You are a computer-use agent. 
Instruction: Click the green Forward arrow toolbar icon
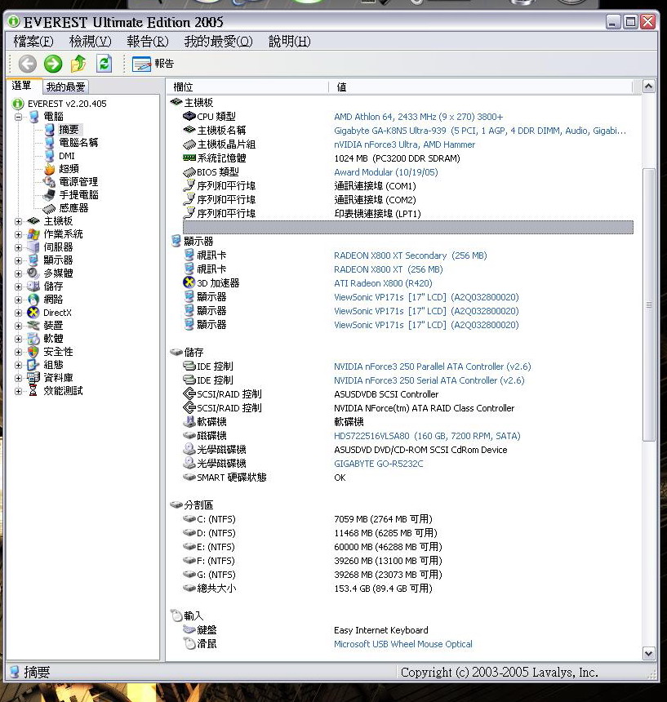pyautogui.click(x=53, y=64)
